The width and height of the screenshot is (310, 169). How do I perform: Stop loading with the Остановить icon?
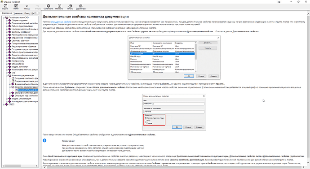click(49, 6)
